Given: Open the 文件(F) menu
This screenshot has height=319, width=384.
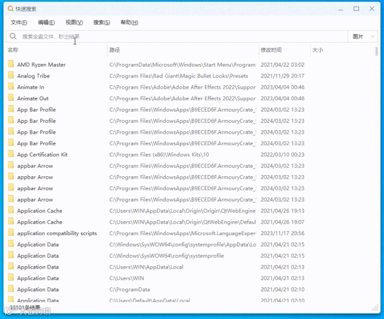Looking at the screenshot, I should [x=19, y=23].
